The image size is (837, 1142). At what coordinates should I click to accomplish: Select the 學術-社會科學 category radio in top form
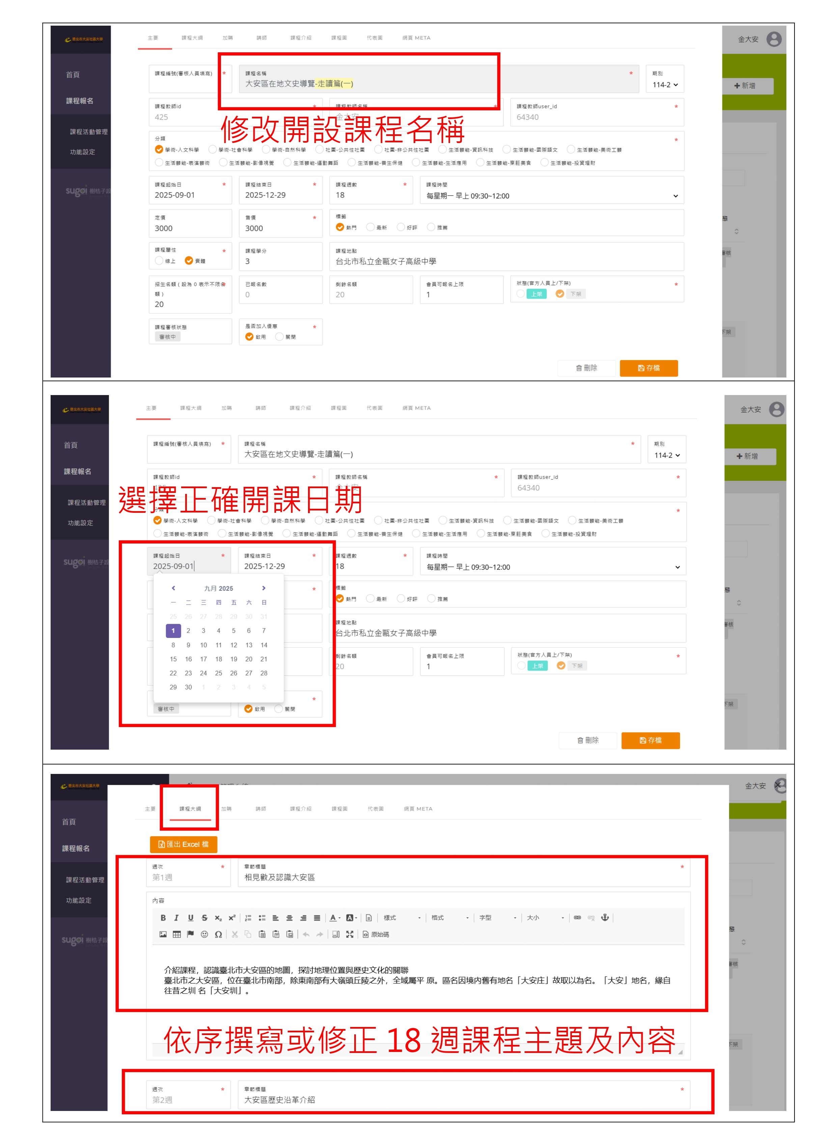(213, 149)
